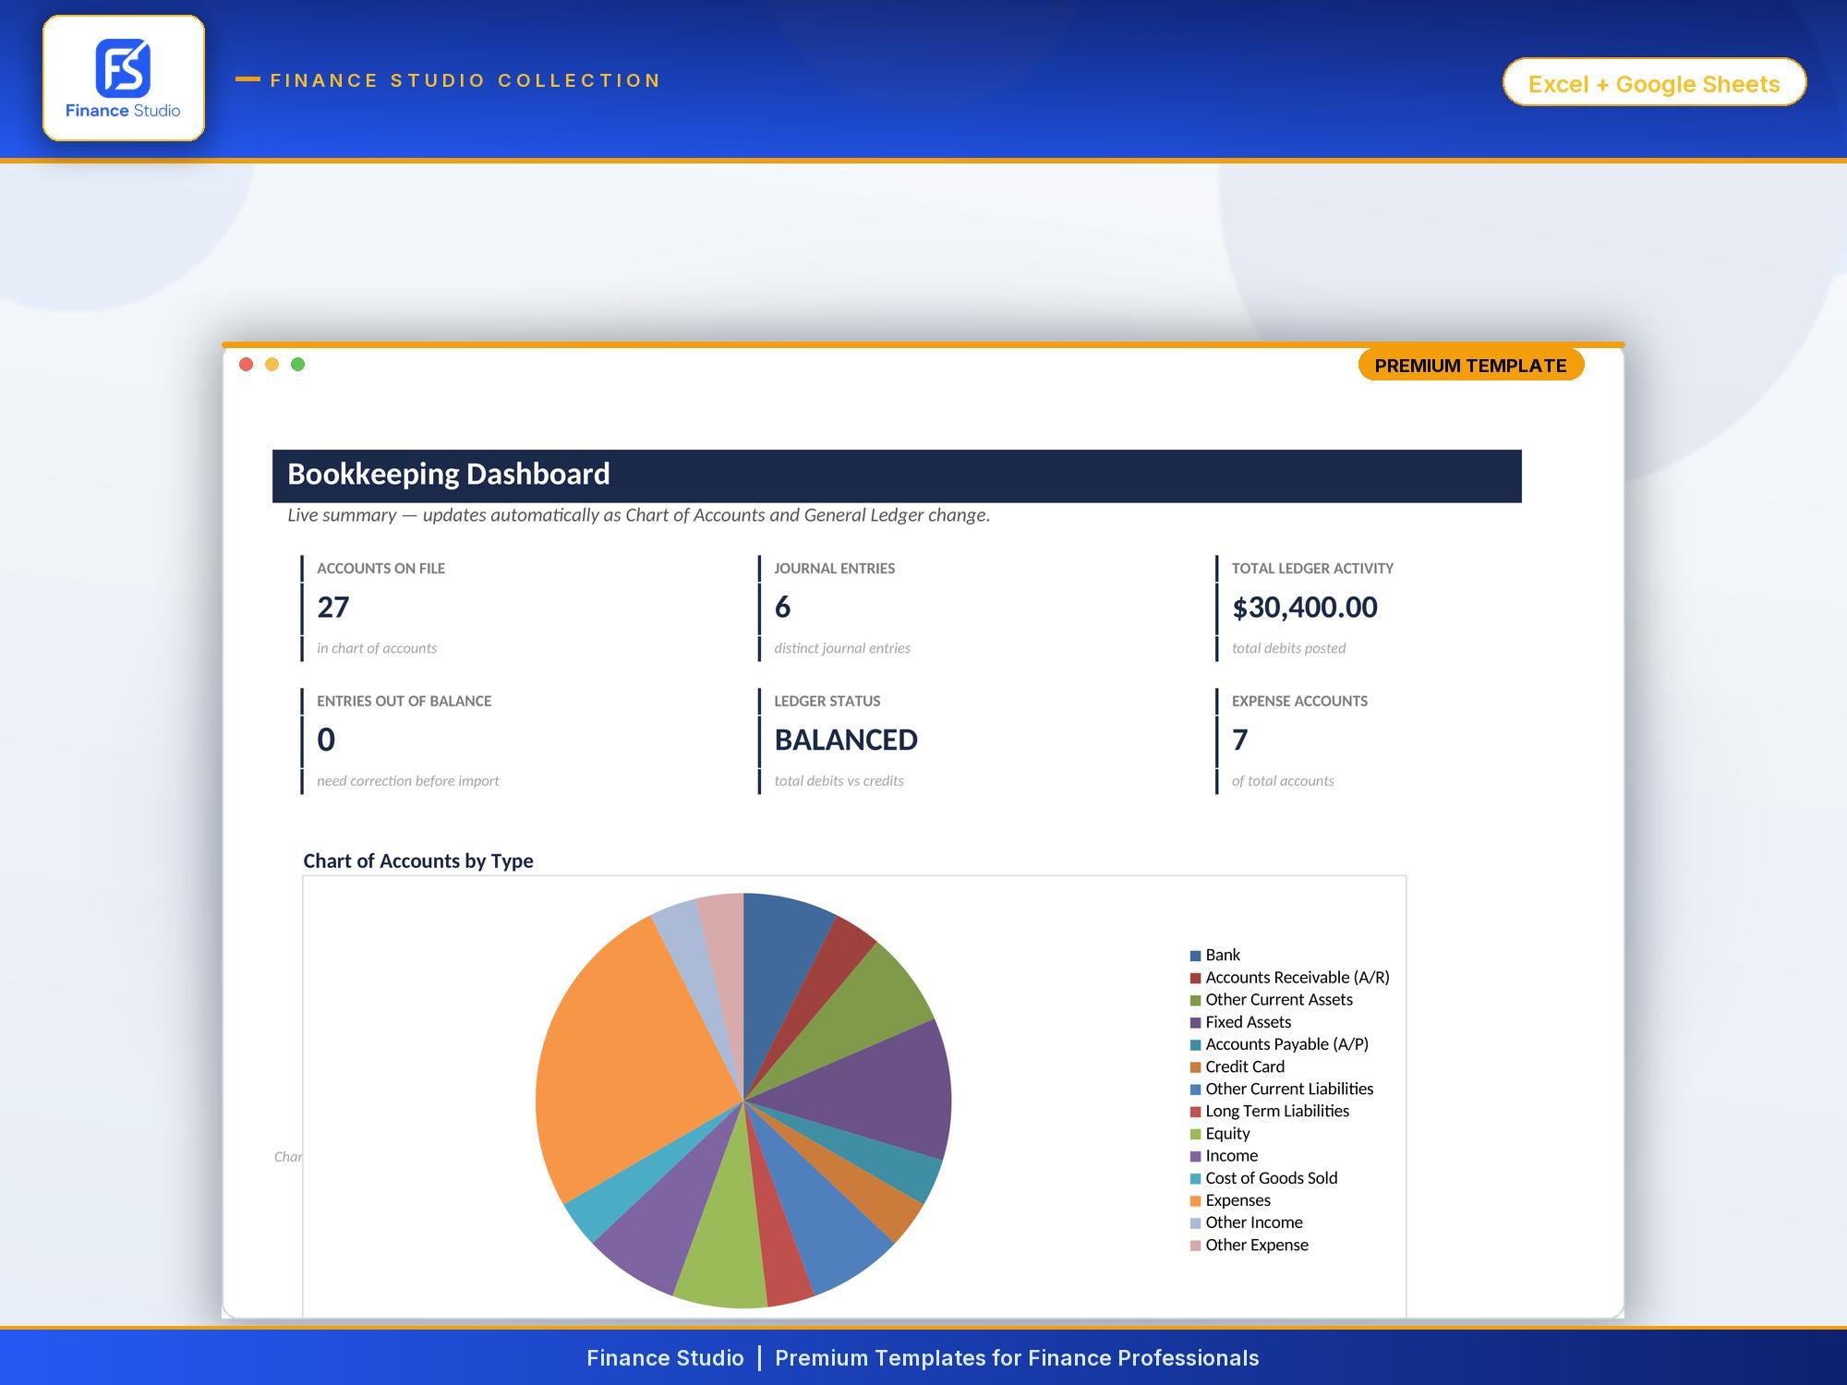
Task: Select the Accounts Payable (A/P) legend entry
Action: click(1279, 1044)
